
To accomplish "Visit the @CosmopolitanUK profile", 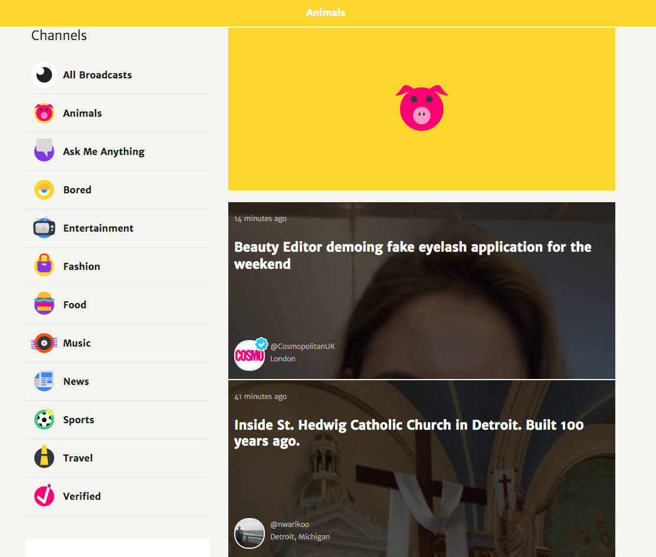I will coord(303,347).
